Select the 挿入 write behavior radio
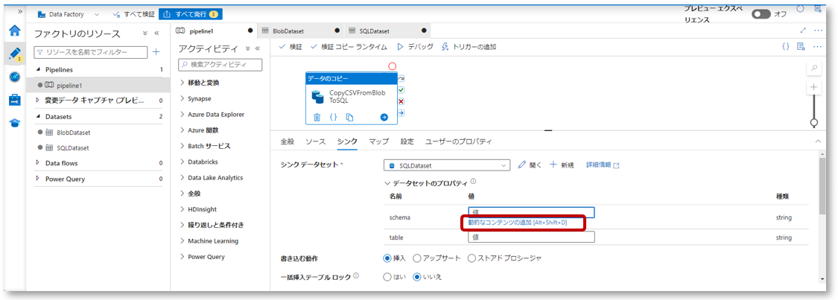838x300 pixels. [387, 258]
